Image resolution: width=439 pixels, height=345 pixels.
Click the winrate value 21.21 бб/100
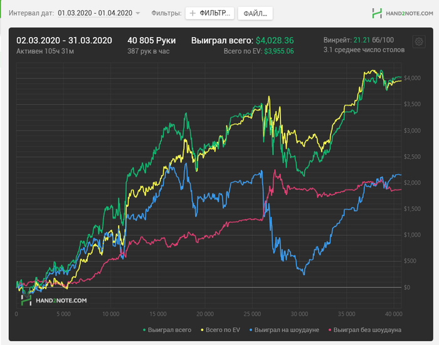pyautogui.click(x=374, y=40)
